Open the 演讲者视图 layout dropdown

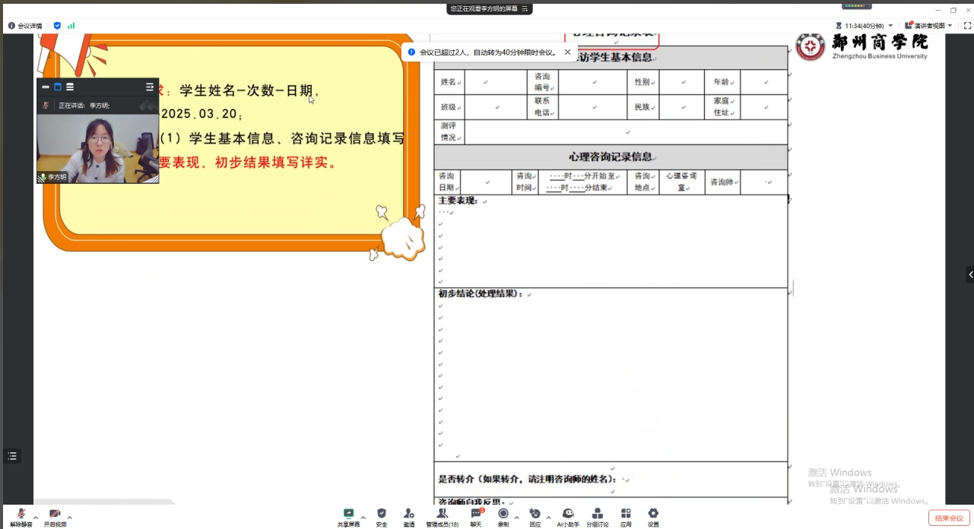[x=928, y=26]
